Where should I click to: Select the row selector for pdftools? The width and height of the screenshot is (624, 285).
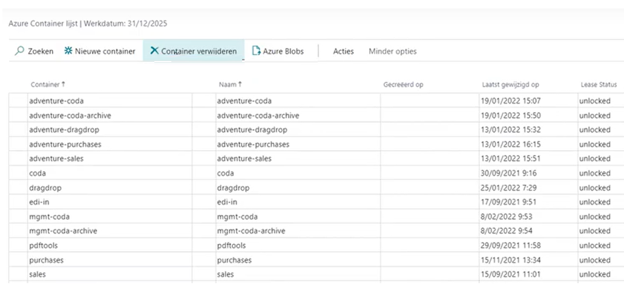18,246
